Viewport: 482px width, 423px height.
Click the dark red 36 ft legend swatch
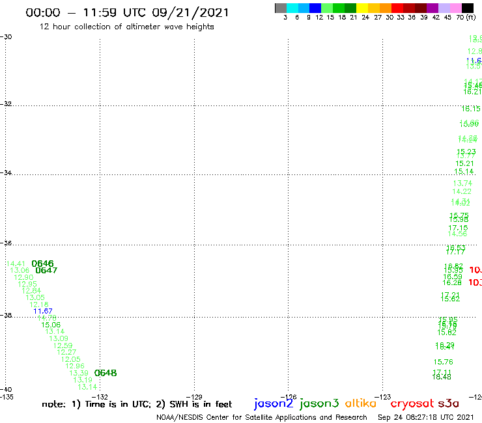click(409, 8)
